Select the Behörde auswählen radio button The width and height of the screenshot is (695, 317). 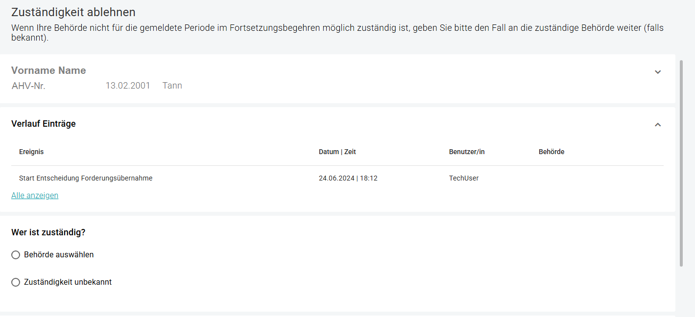[16, 255]
